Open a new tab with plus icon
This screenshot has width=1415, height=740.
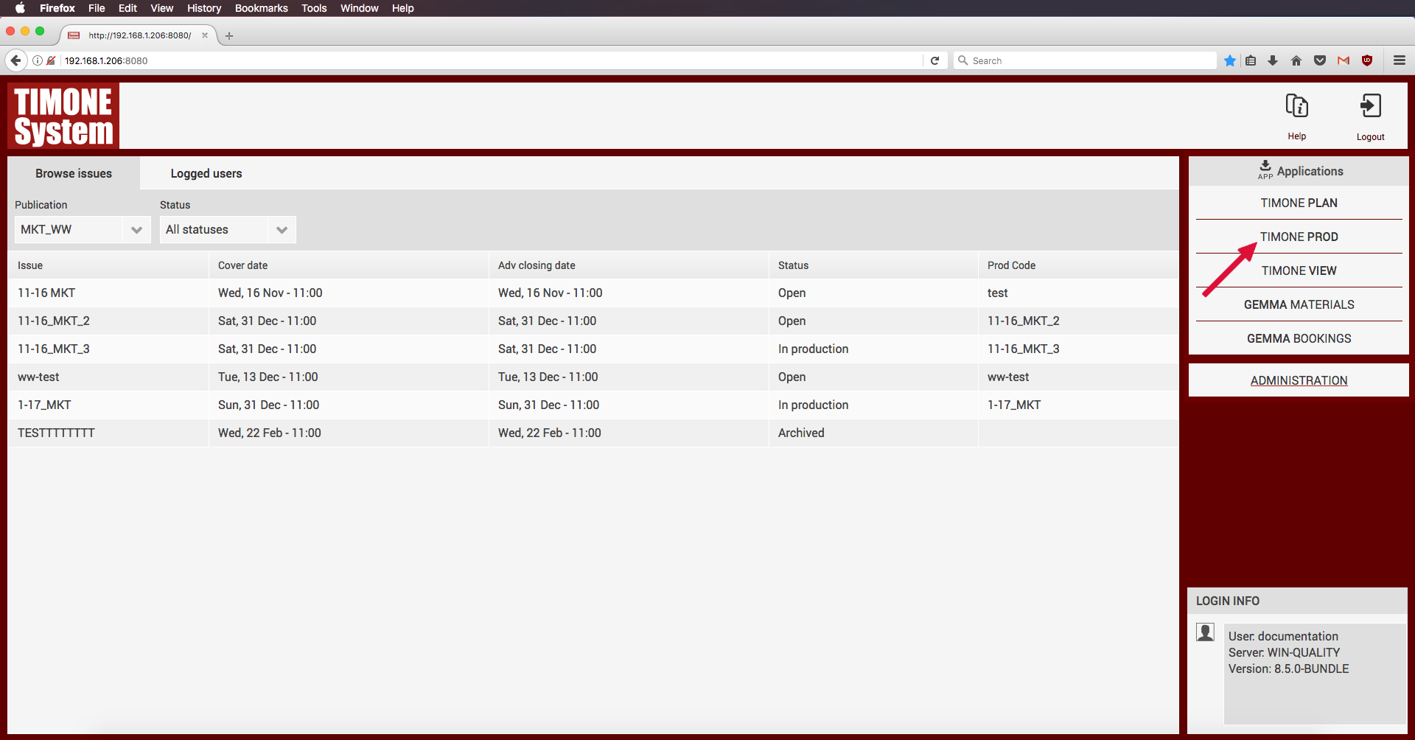(x=229, y=35)
